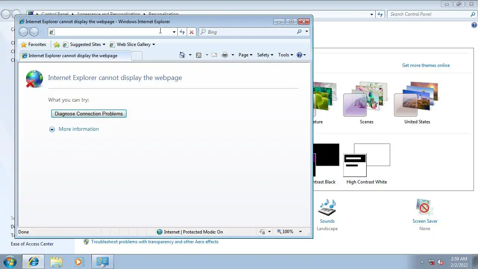The image size is (478, 269).
Task: Open Windows Media Player taskbar icon
Action: coord(78,262)
